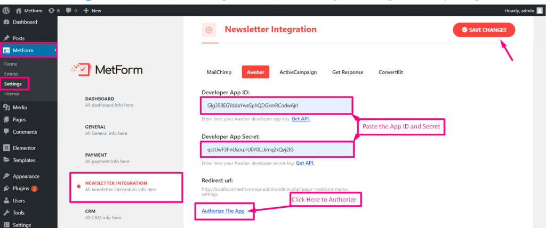Click the Plugins plug icon

[6, 189]
